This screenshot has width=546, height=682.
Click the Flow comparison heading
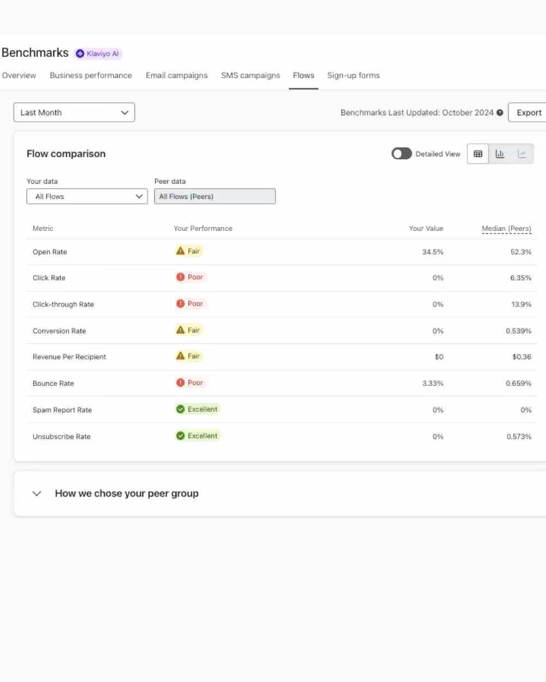(x=66, y=154)
